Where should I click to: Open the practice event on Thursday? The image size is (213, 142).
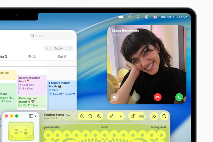click(x=8, y=75)
